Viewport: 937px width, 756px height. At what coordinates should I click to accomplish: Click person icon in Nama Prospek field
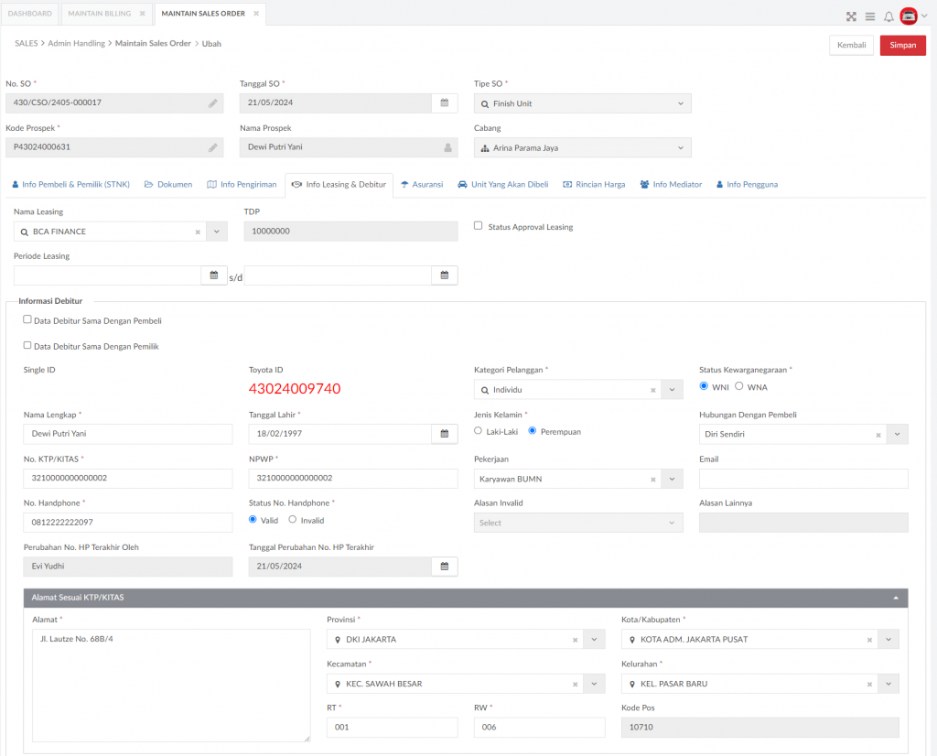[x=447, y=147]
